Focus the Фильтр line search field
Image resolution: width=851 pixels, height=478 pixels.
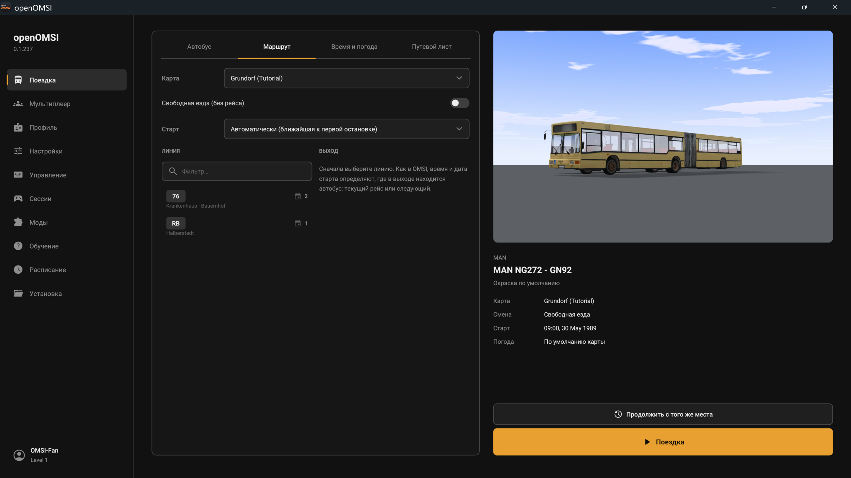point(237,171)
